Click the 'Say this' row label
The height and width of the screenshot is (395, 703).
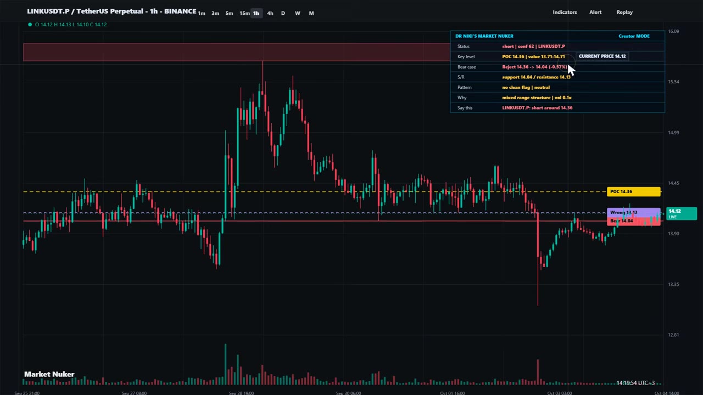tap(465, 108)
